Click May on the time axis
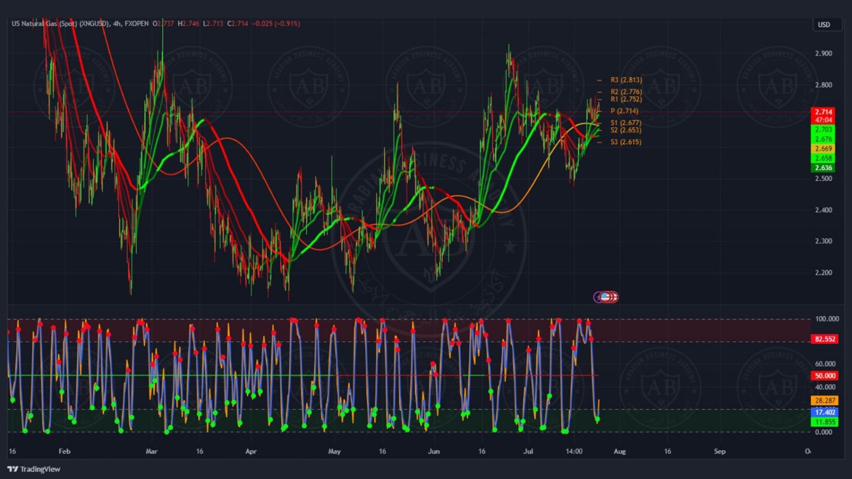The height and width of the screenshot is (479, 852). [335, 452]
